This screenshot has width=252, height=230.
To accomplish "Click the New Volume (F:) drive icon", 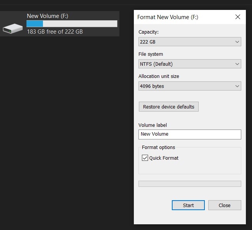I will (x=13, y=28).
